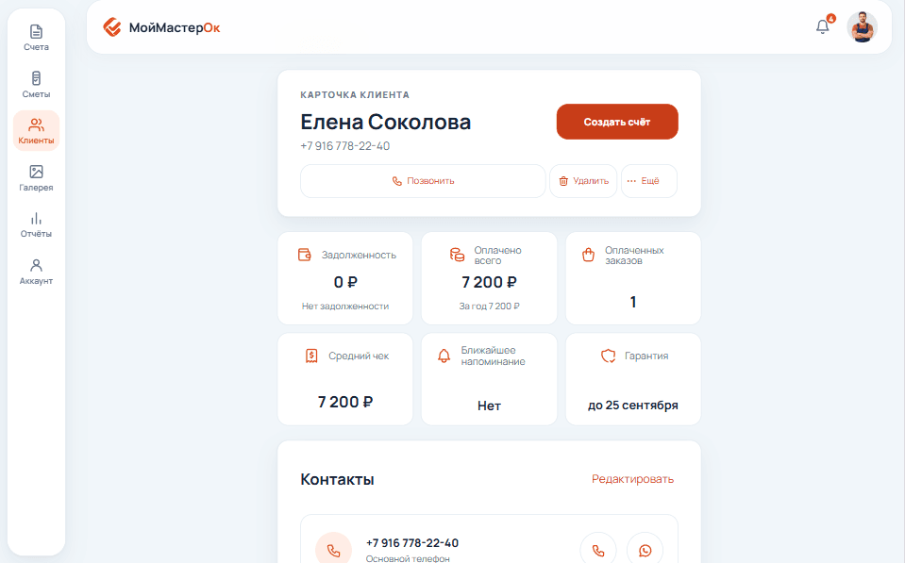Image resolution: width=905 pixels, height=563 pixels.
Task: Click the Контакты heading
Action: pos(337,479)
